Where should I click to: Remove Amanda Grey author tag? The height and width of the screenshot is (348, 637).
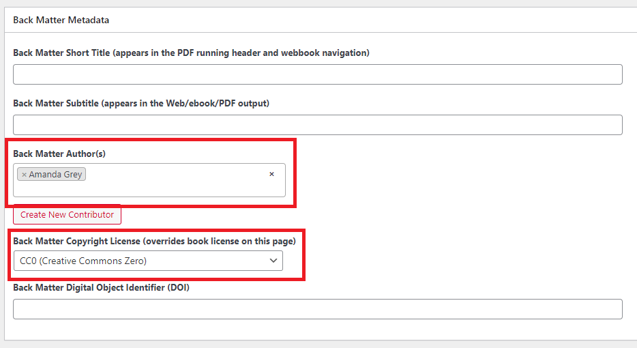pyautogui.click(x=24, y=175)
